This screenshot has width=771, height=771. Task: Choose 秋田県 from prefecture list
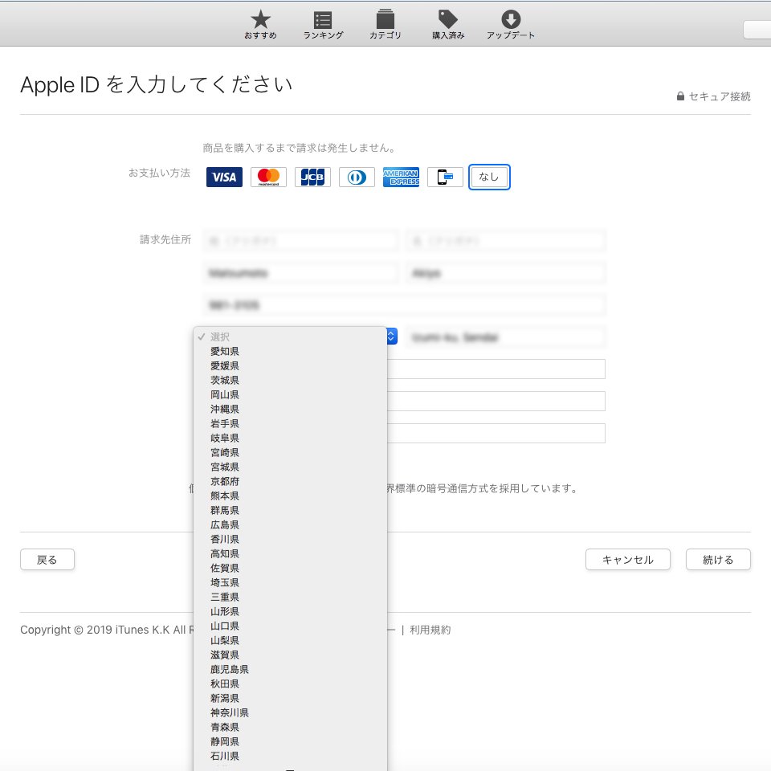(290, 684)
